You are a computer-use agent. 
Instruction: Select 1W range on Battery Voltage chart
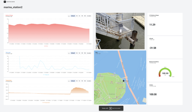coord(82,16)
